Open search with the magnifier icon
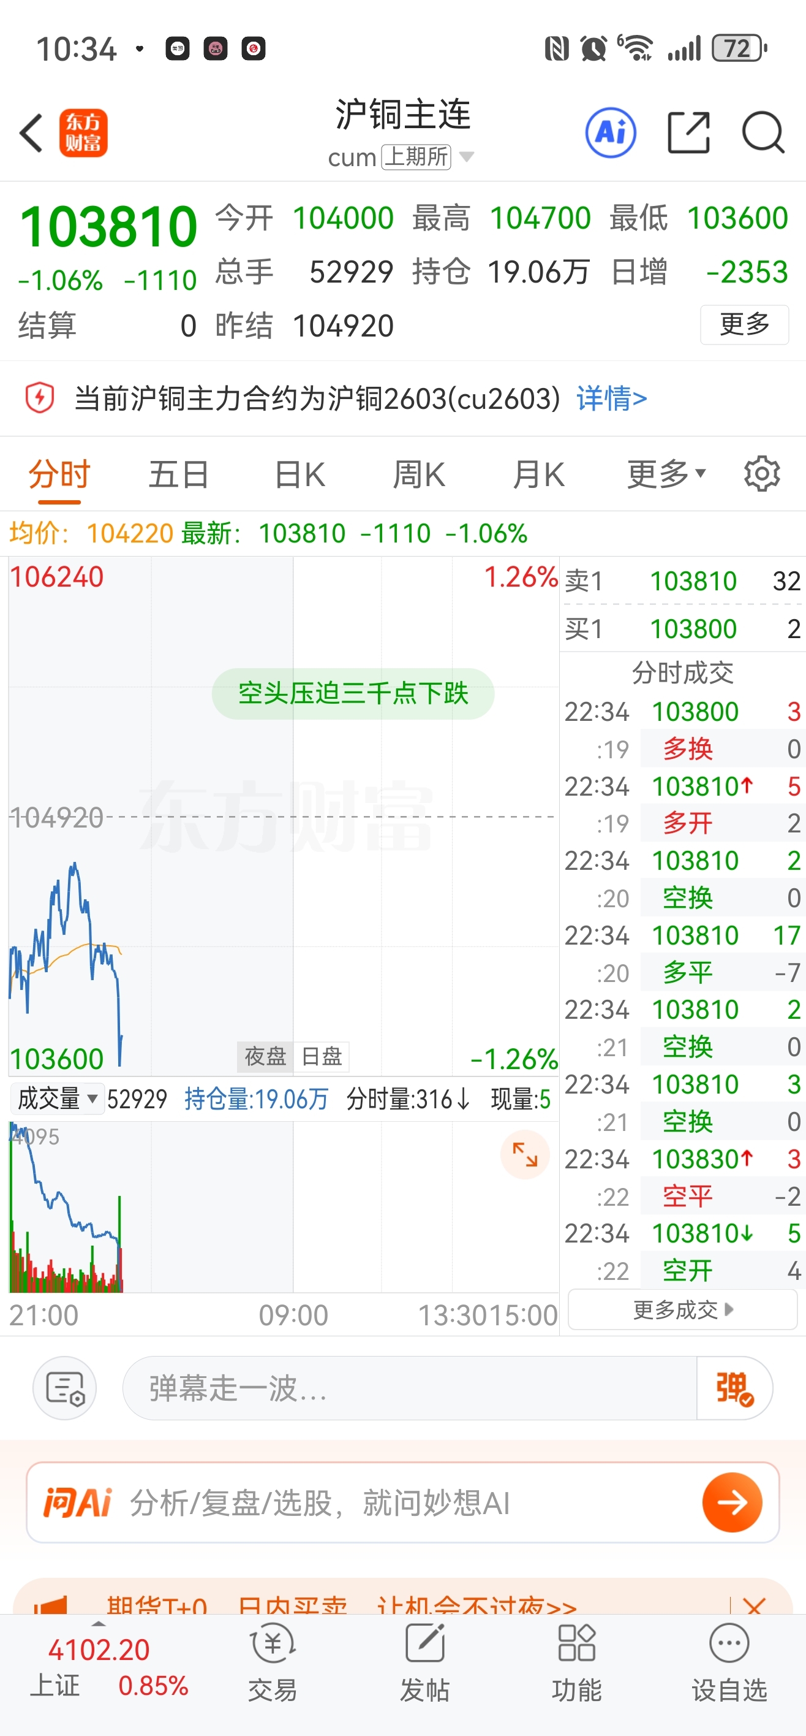The width and height of the screenshot is (806, 1736). click(x=763, y=133)
